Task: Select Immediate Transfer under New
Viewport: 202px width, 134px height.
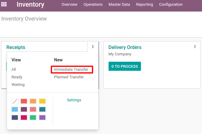Action: coord(71,70)
